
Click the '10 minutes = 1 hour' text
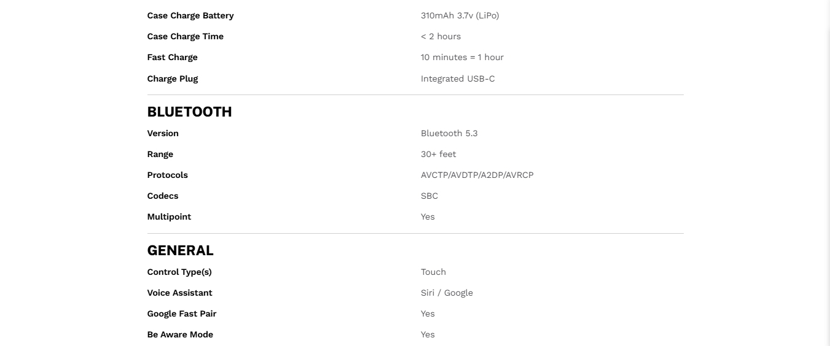(x=462, y=57)
